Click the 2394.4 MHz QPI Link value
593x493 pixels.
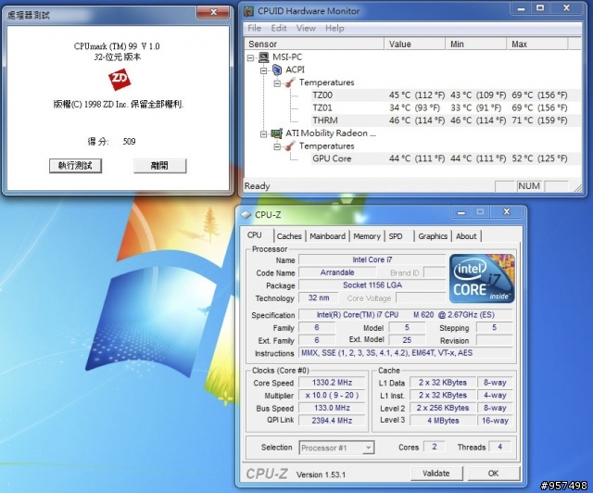[x=332, y=421]
